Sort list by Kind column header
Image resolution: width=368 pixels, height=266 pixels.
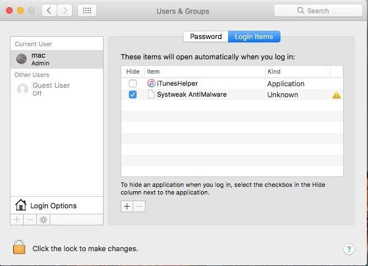297,71
